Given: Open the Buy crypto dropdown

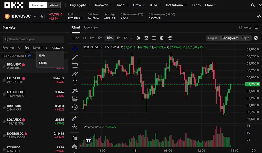Looking at the screenshot, I should (x=80, y=5).
